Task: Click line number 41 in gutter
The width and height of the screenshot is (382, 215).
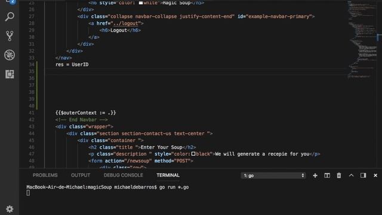Action: coord(32,113)
